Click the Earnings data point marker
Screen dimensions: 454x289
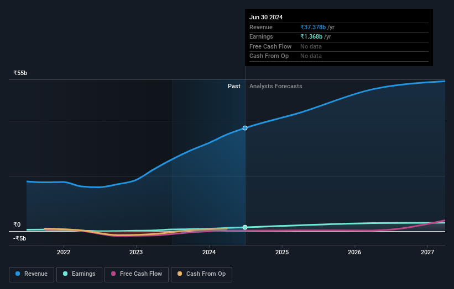[x=245, y=227]
